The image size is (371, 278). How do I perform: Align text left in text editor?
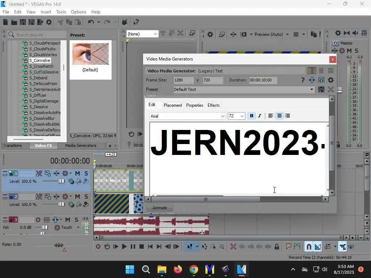coord(271,116)
